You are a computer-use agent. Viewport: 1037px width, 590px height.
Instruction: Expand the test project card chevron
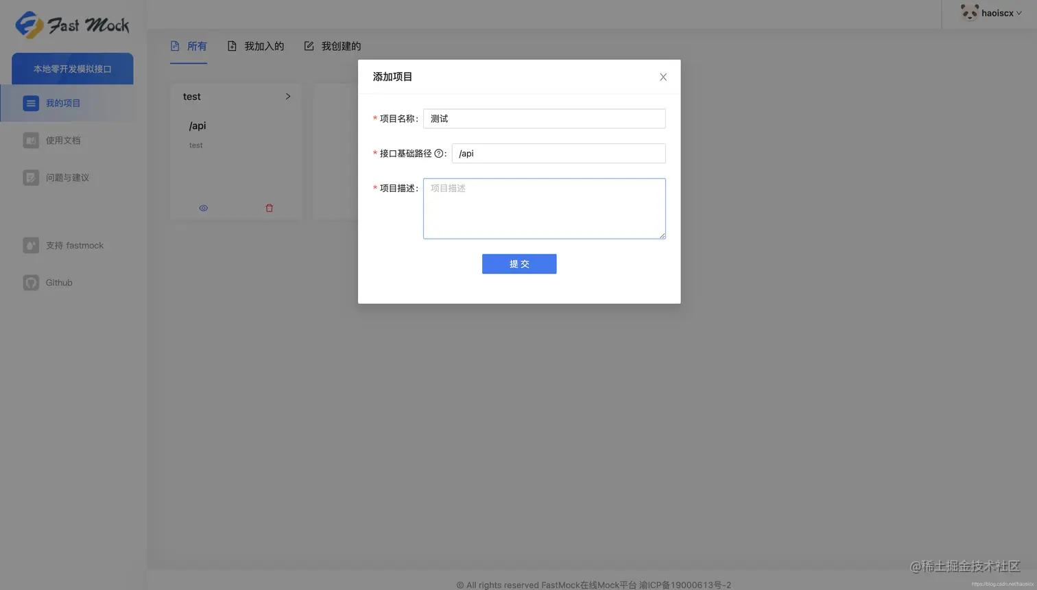(x=287, y=96)
